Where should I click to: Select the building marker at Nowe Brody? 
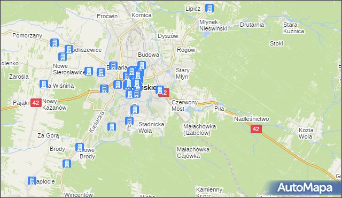[80, 147]
